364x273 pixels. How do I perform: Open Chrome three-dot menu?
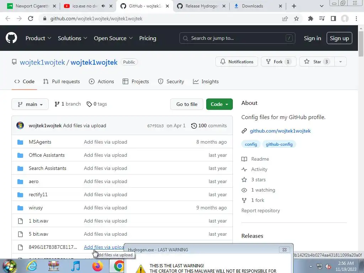(x=356, y=18)
